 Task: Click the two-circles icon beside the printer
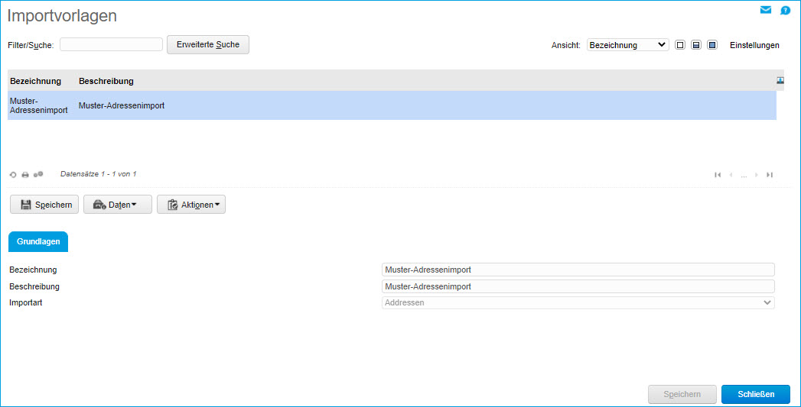tap(38, 175)
